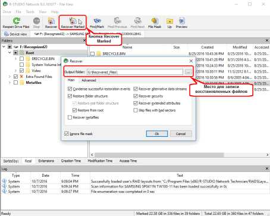Open the Tools menu
This screenshot has height=216, width=270.
30,12
